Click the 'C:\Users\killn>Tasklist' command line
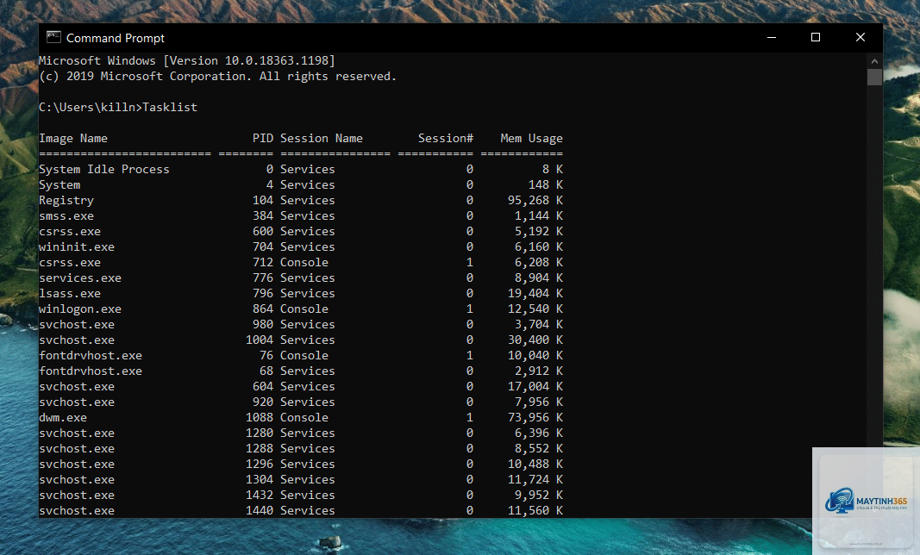Screen dimensions: 920x555 coord(118,108)
